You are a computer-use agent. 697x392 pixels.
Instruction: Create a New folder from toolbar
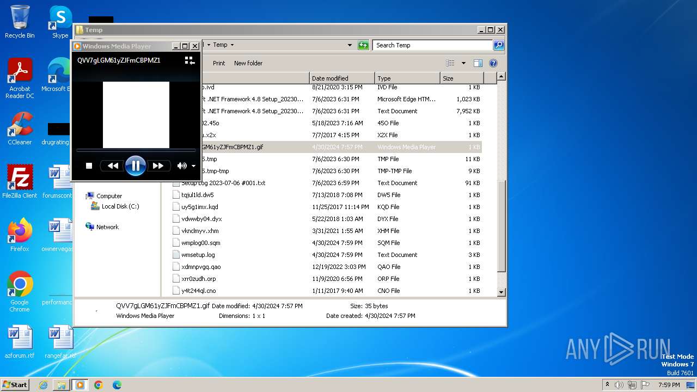click(248, 63)
